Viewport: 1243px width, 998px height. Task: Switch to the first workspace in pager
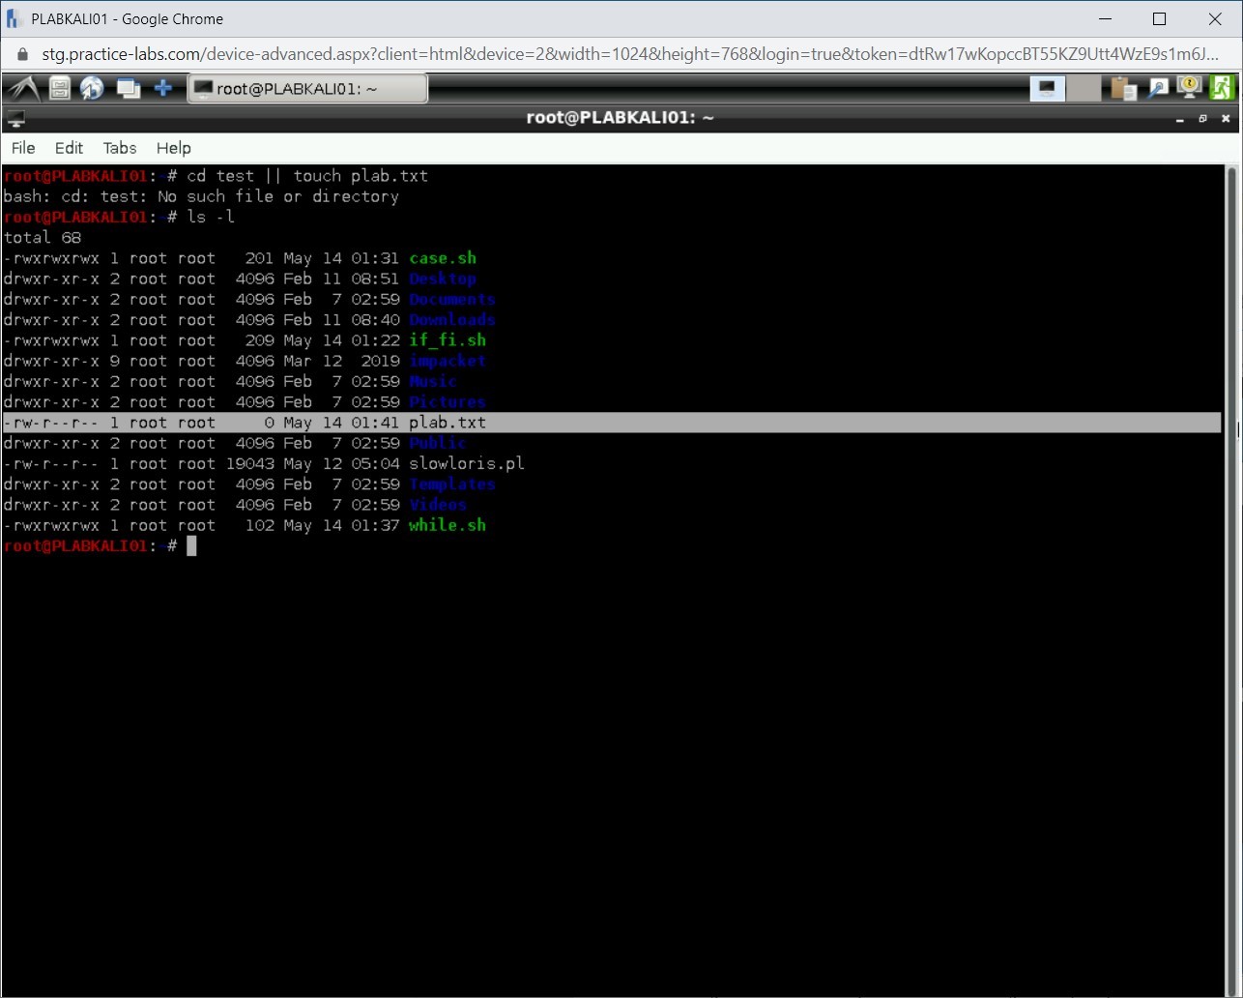pyautogui.click(x=1047, y=89)
